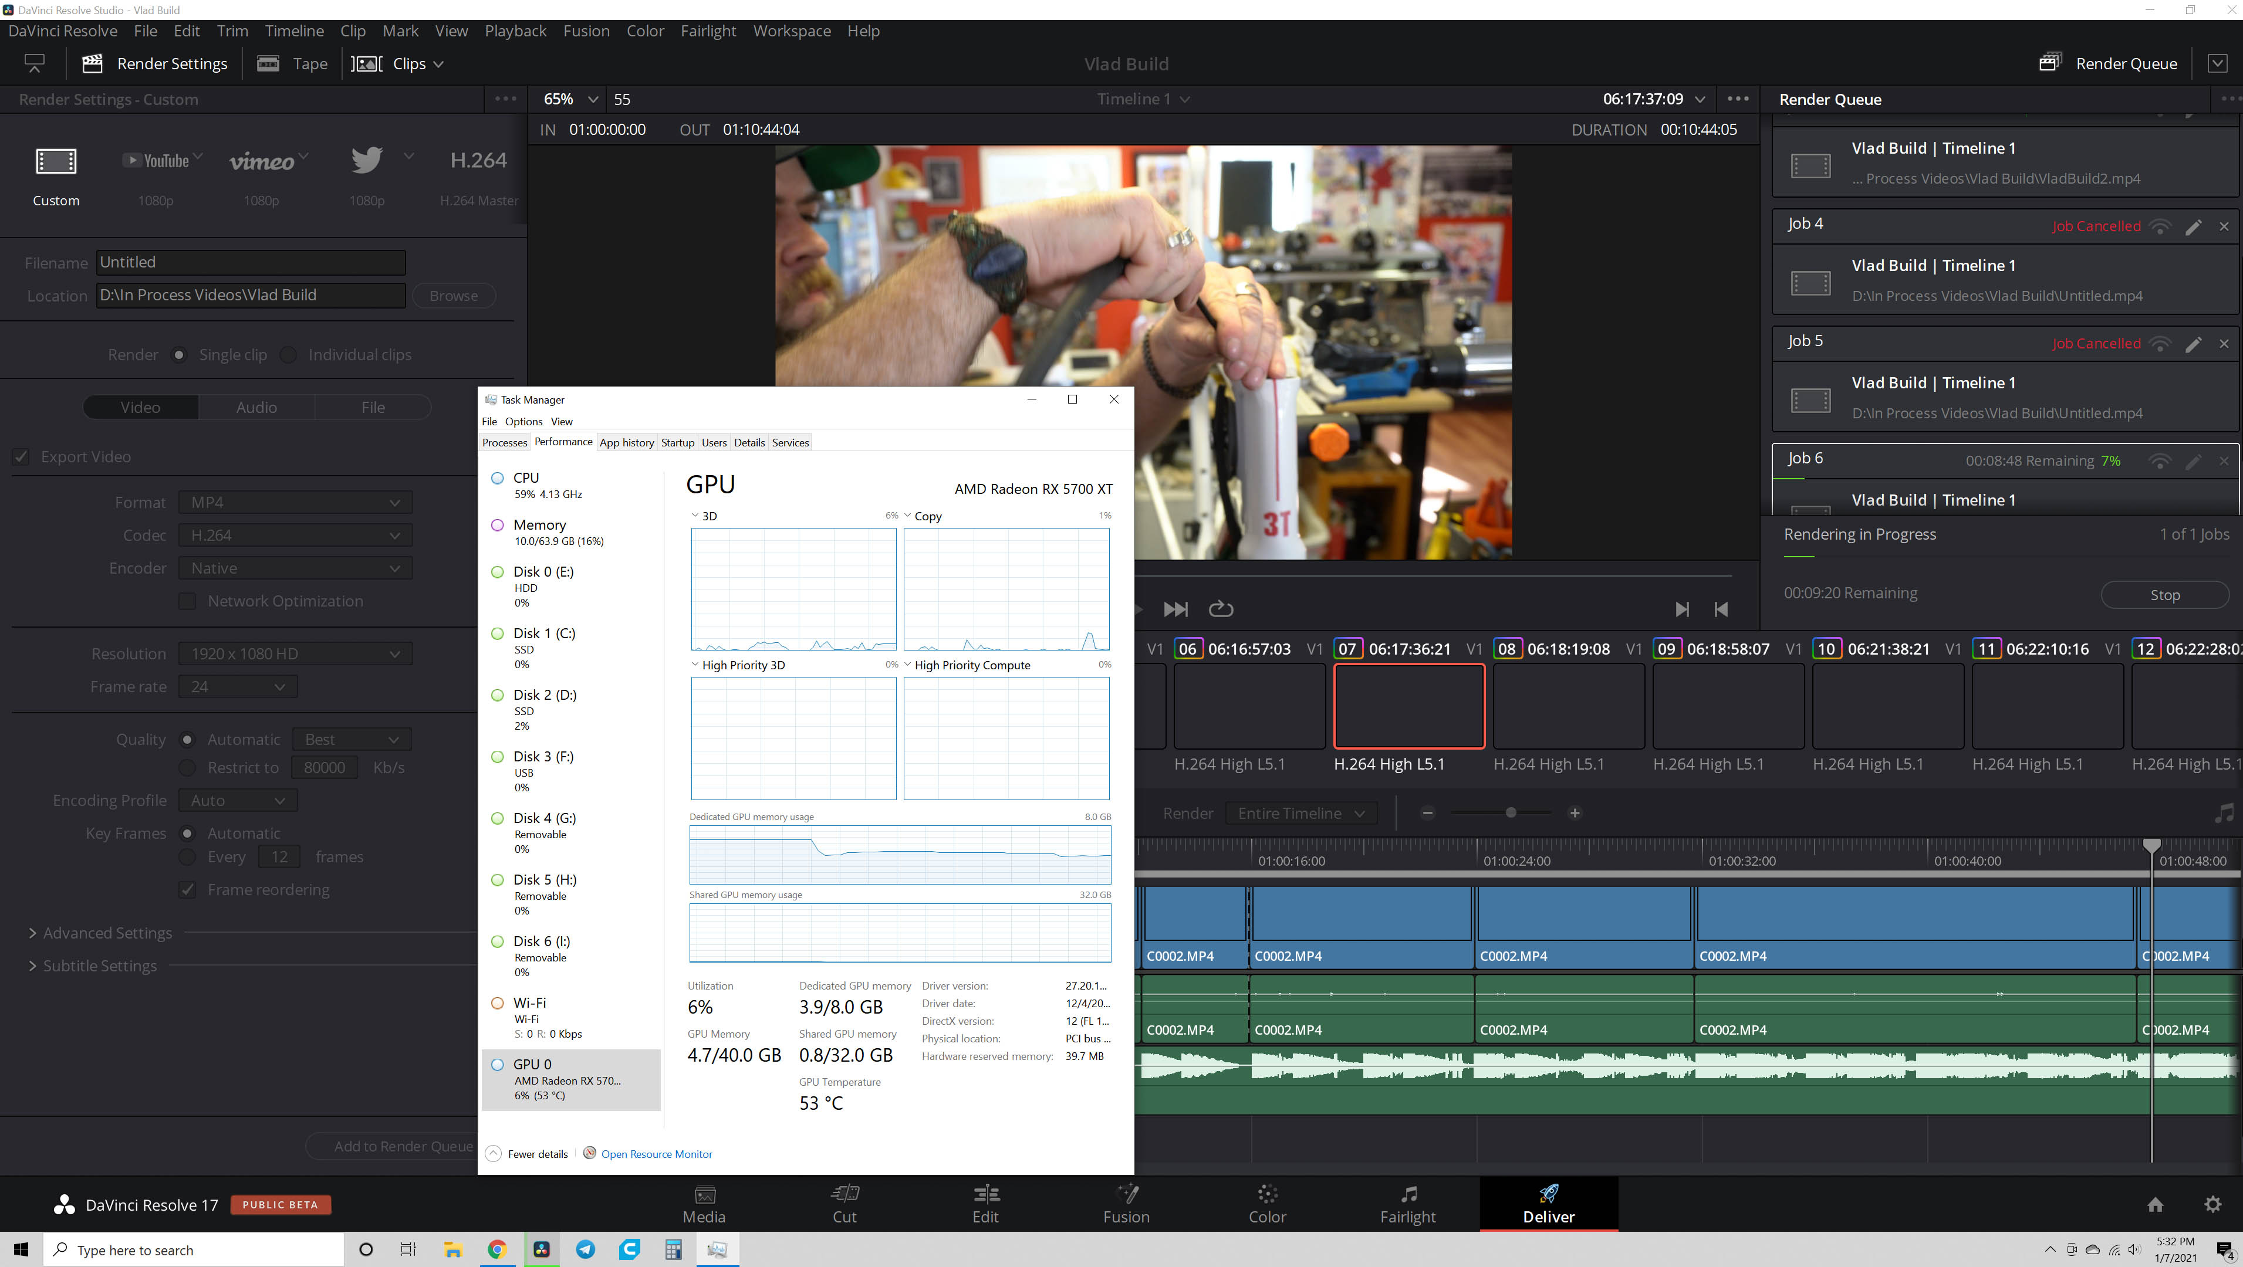
Task: Select Individual clips render option
Action: (289, 355)
